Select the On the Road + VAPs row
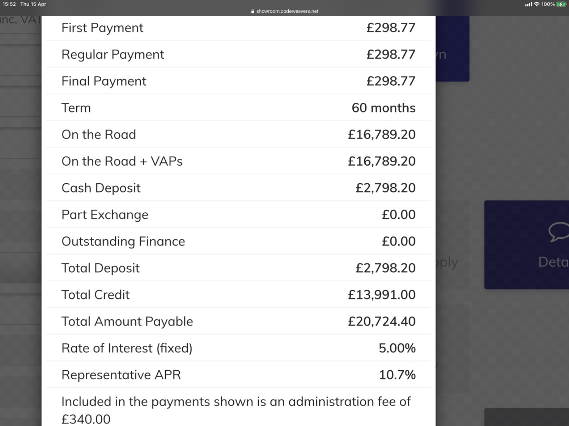 (x=239, y=161)
